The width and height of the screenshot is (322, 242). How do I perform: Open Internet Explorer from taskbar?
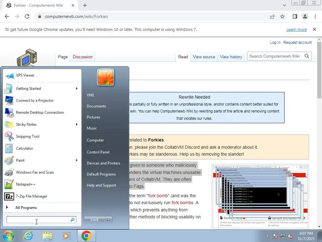click(28, 236)
